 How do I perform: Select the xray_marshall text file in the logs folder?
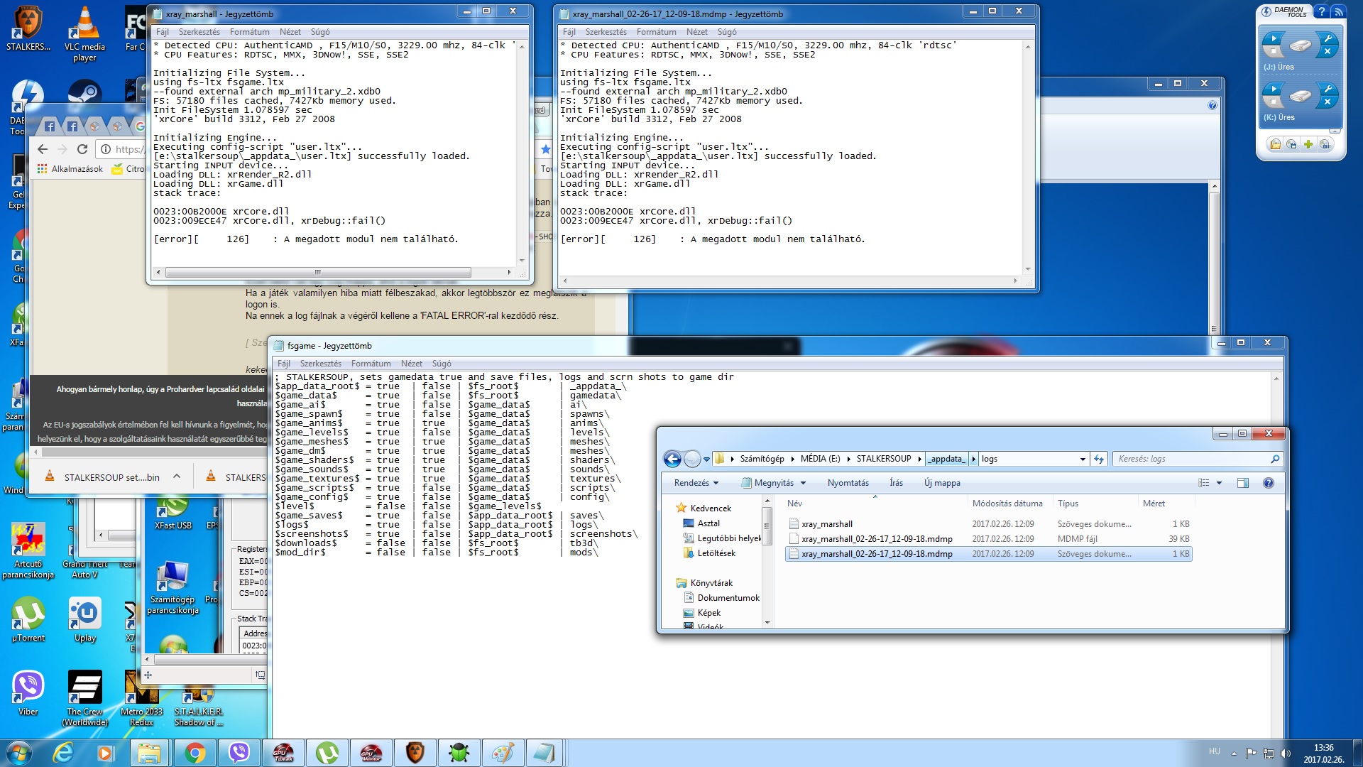click(x=827, y=524)
